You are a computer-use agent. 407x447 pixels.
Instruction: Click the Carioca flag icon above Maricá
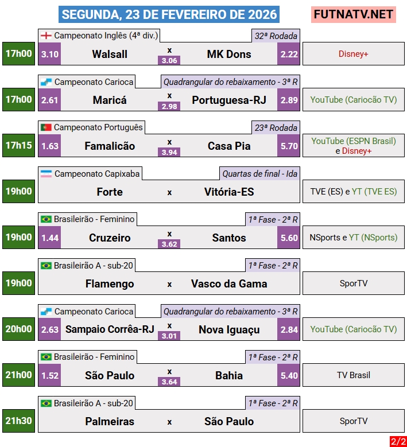[x=46, y=81]
